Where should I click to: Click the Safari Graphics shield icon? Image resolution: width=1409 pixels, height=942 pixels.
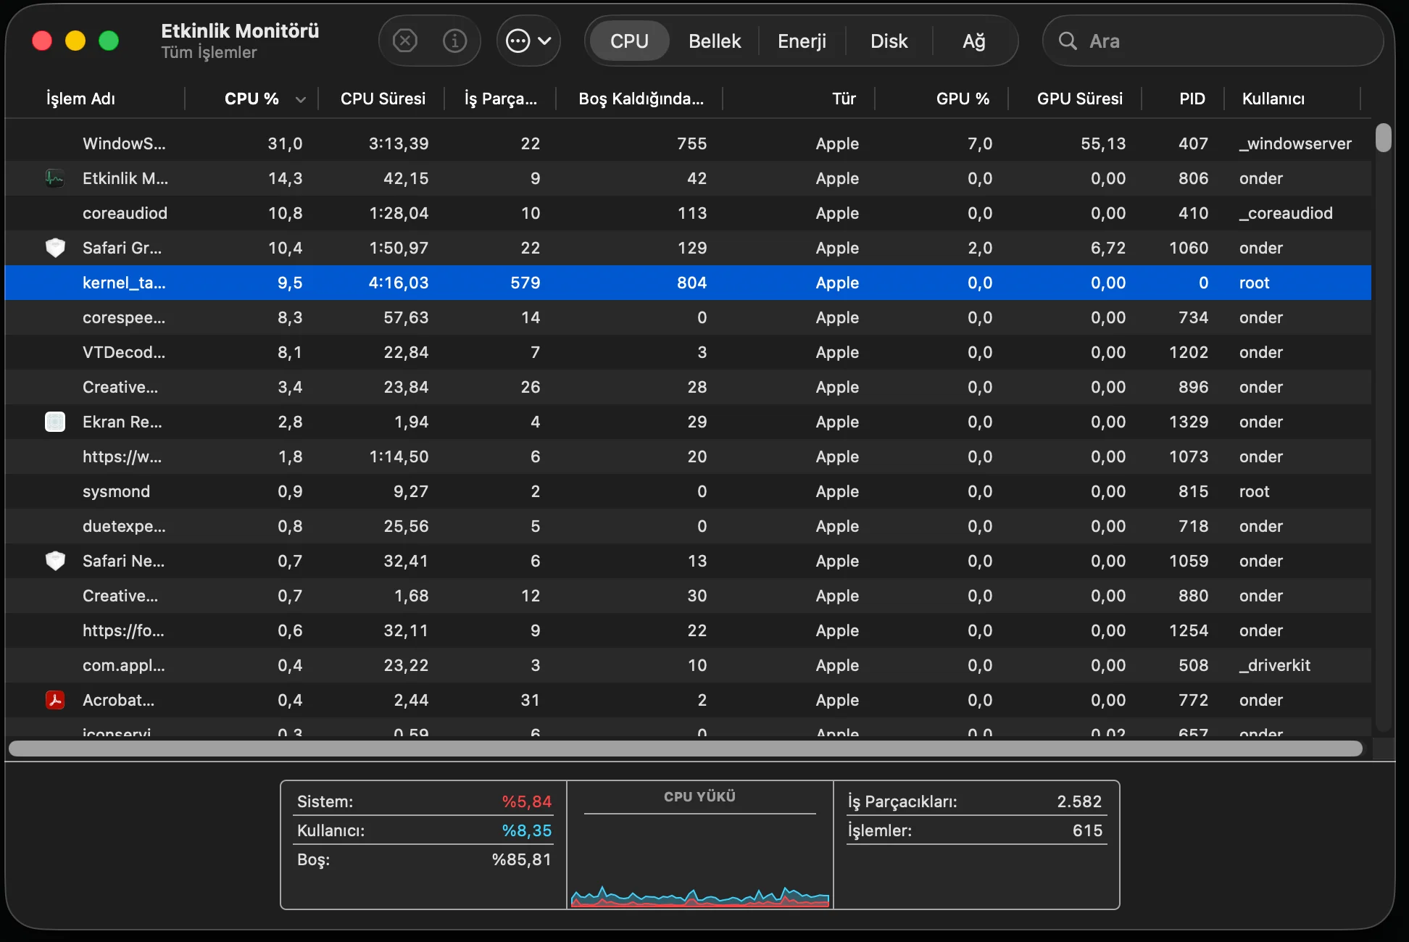coord(55,248)
